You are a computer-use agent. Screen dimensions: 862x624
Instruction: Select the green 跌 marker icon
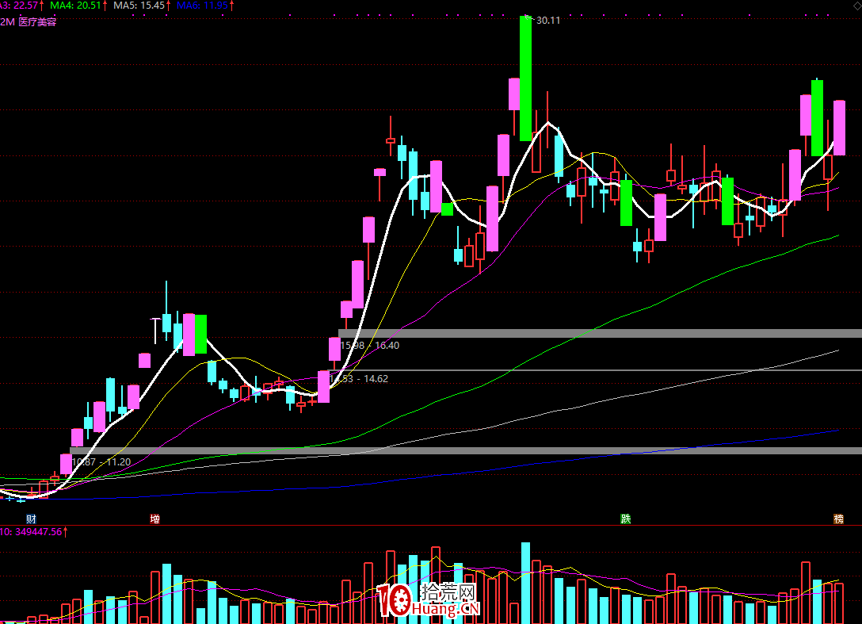[x=626, y=519]
